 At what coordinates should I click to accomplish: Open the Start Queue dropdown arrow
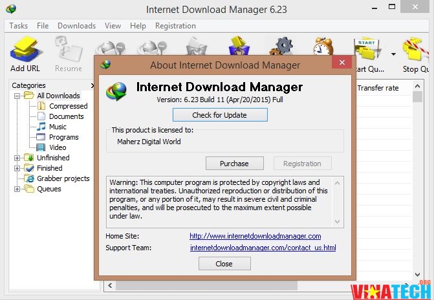(x=393, y=54)
